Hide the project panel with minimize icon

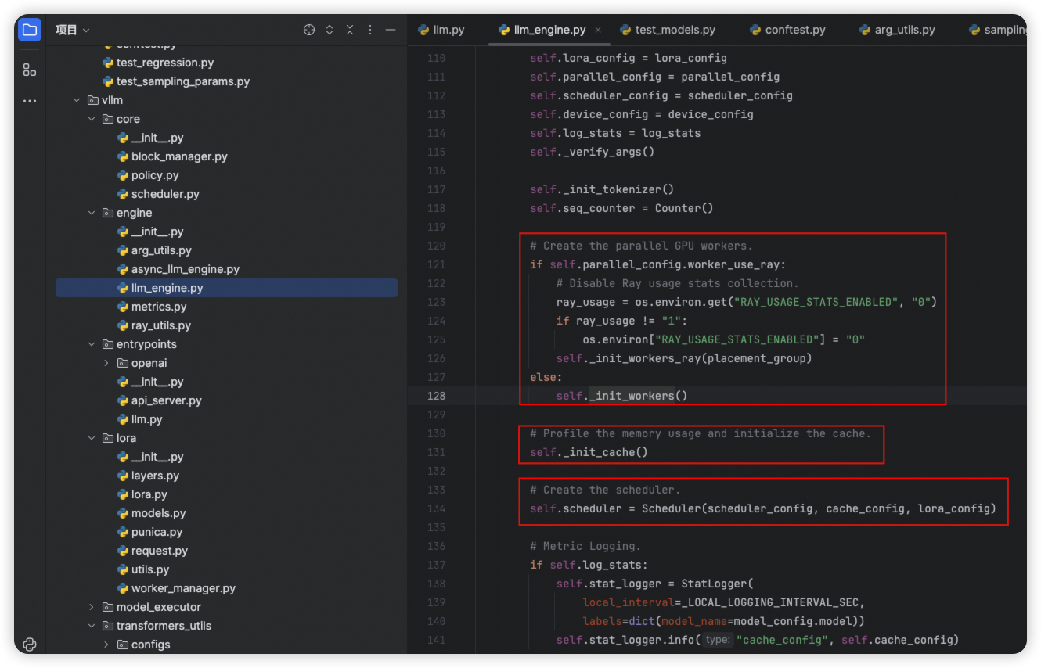point(391,30)
